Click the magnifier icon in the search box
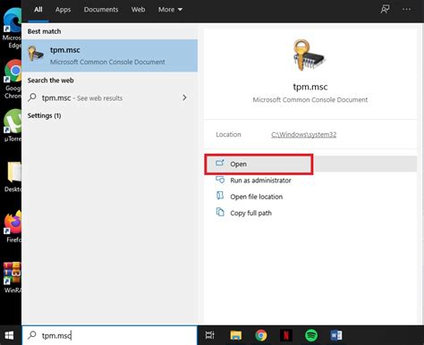 click(31, 335)
